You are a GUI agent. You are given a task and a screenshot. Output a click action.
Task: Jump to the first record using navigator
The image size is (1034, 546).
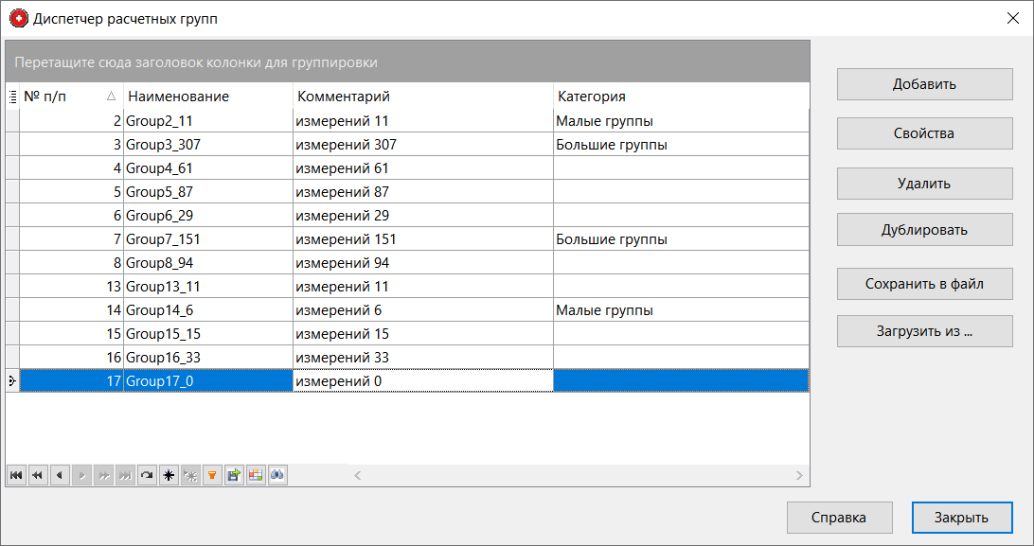point(15,475)
